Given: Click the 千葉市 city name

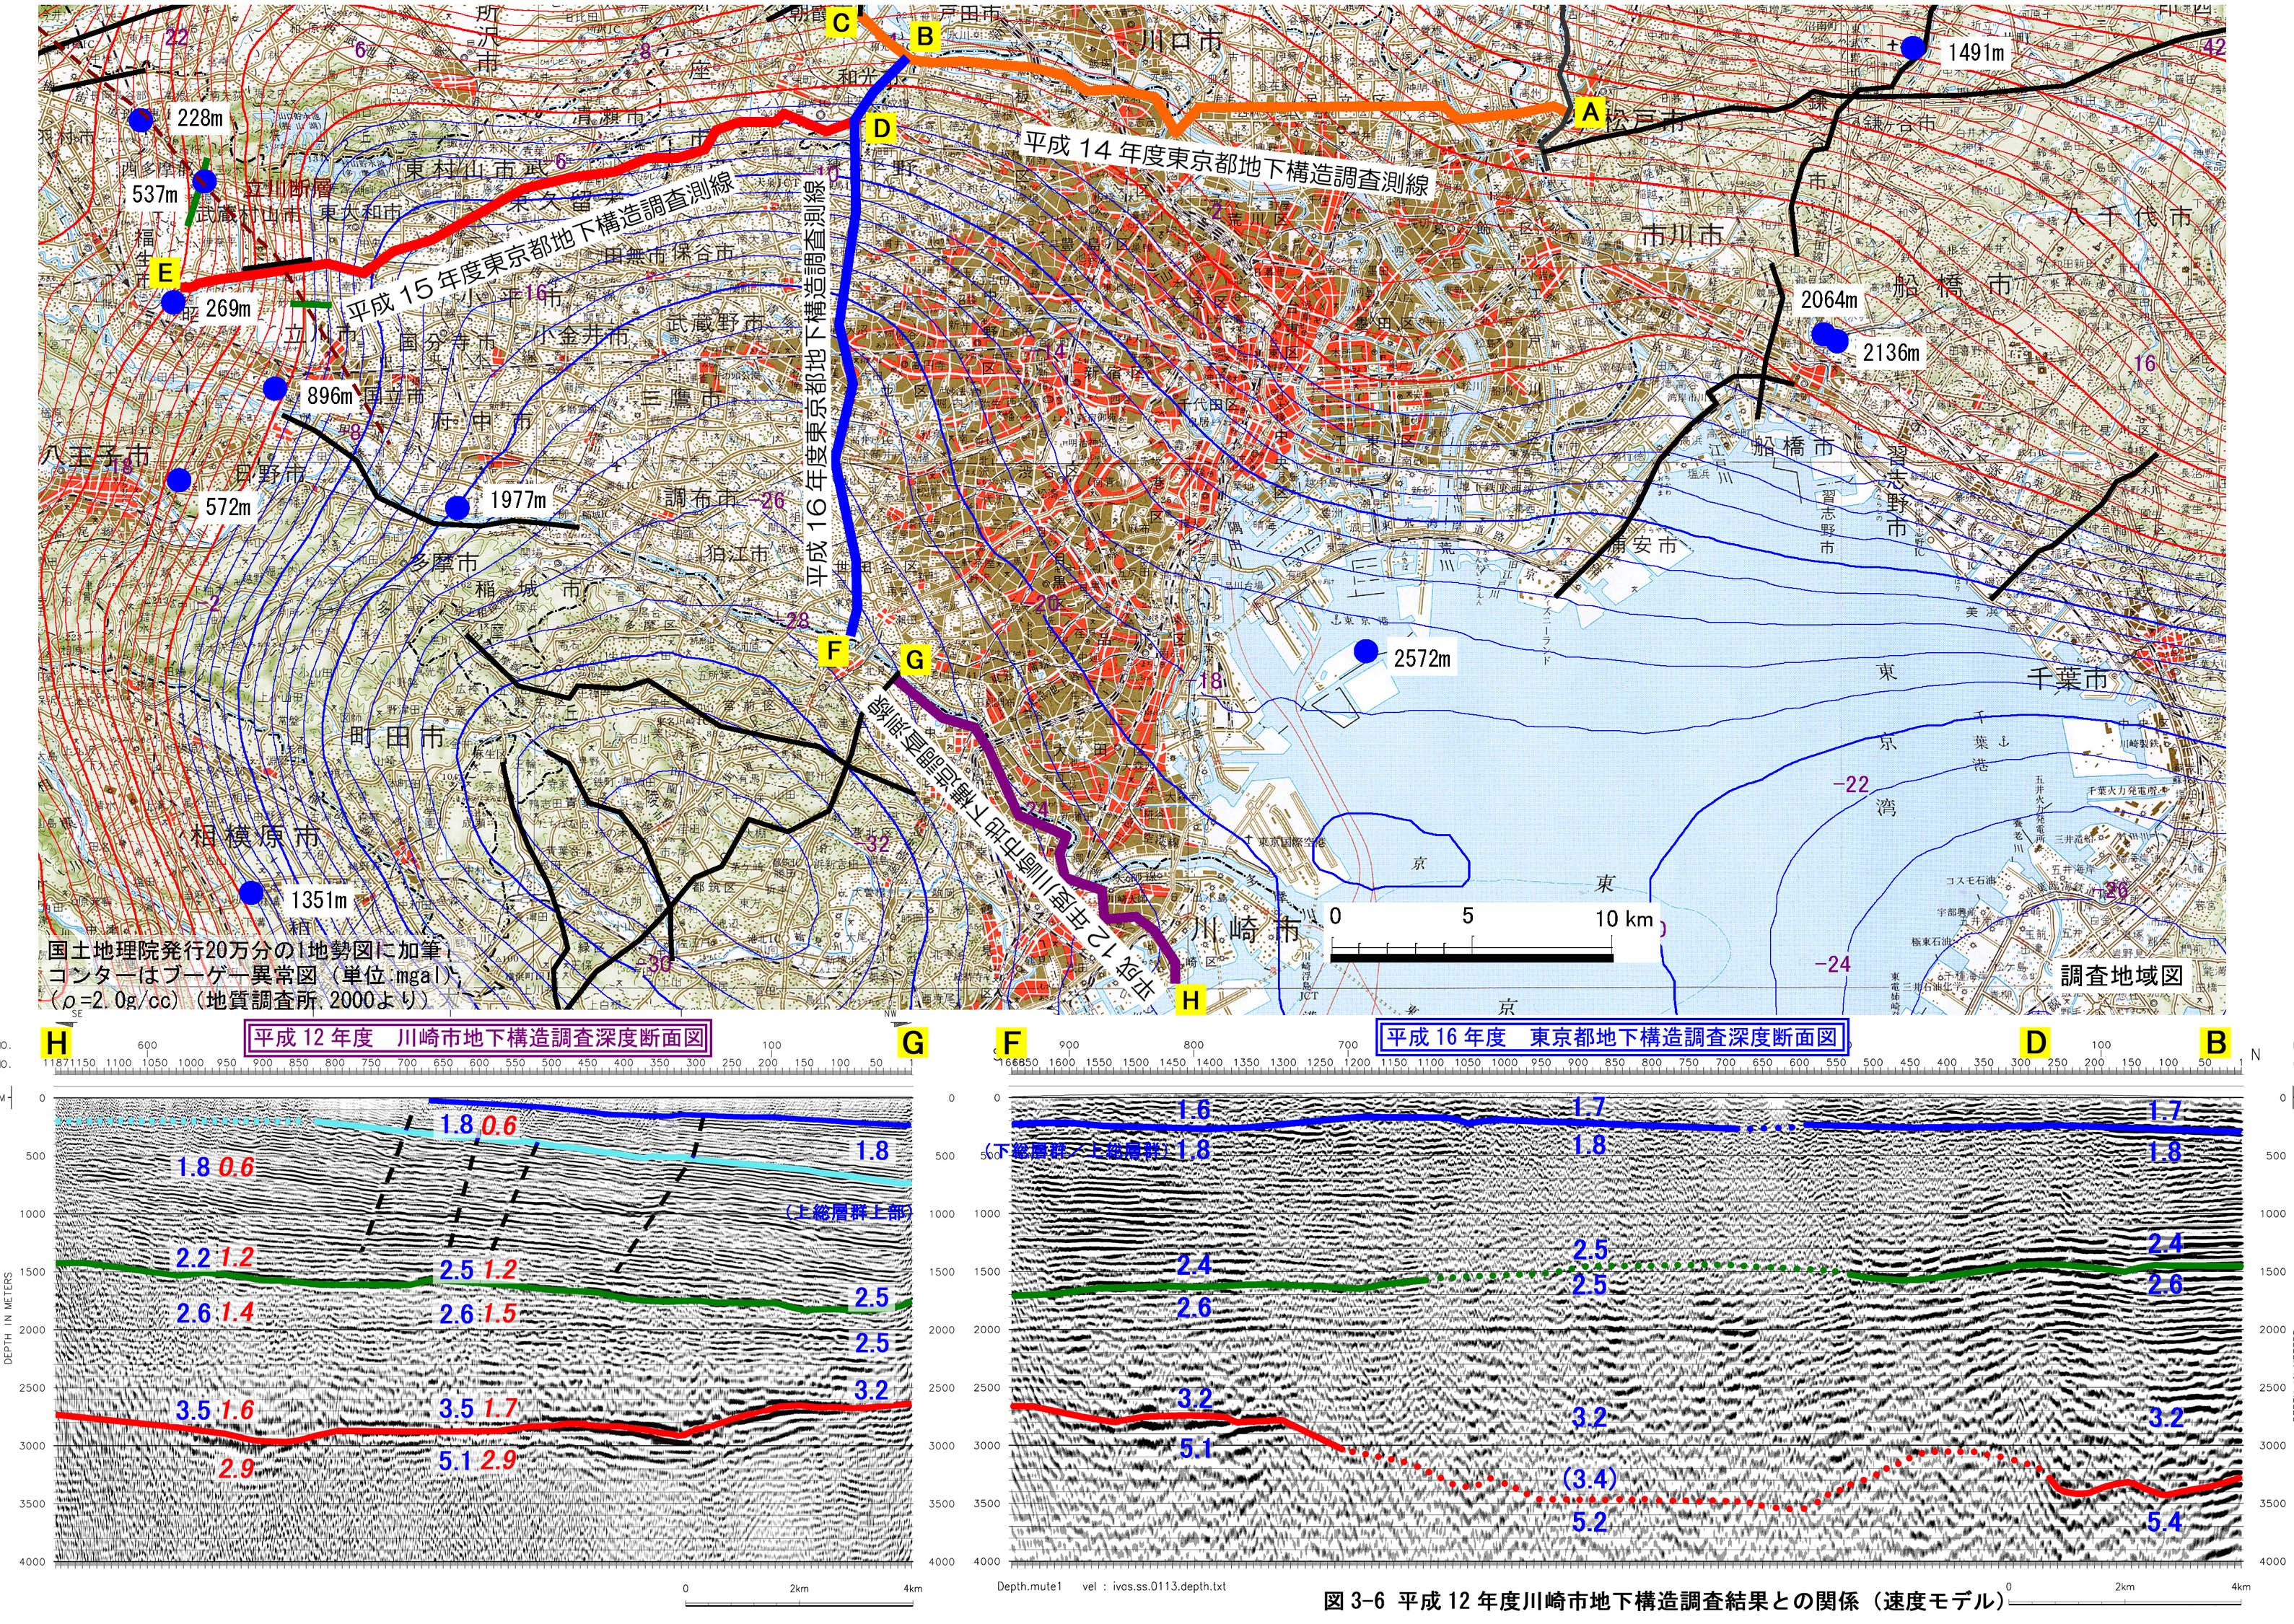Looking at the screenshot, I should tap(2067, 679).
